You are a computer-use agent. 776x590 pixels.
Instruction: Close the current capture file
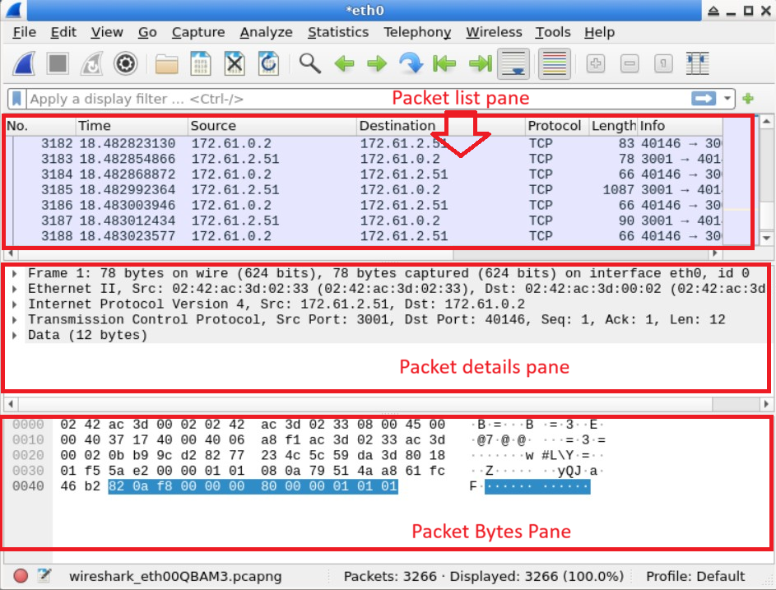coord(233,63)
